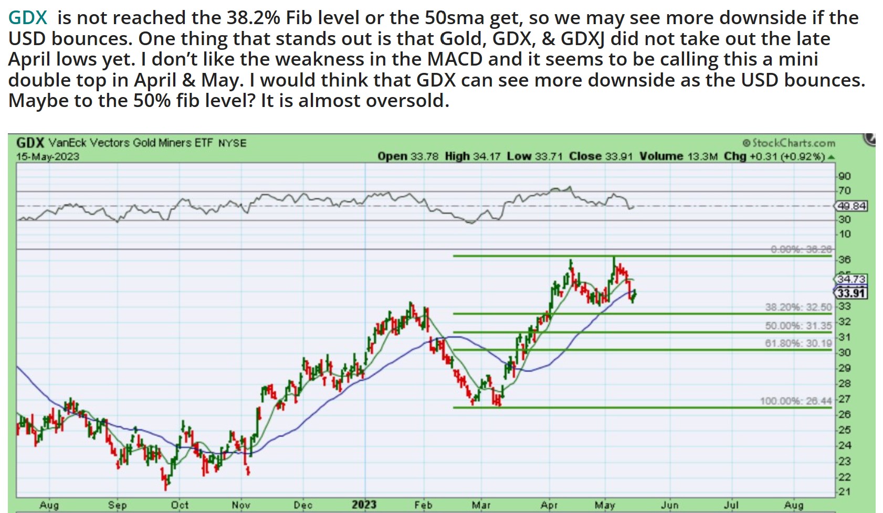Click the price axis label 28

tap(845, 383)
